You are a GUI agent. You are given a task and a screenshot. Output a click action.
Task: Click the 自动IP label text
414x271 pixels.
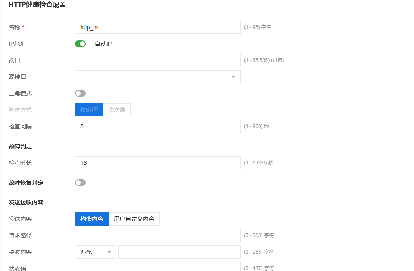(x=103, y=44)
